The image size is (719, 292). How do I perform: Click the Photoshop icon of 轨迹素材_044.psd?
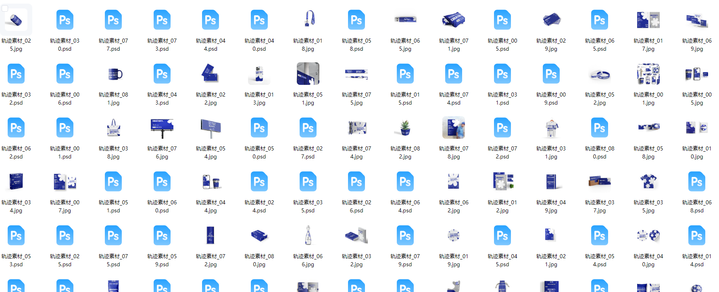pyautogui.click(x=210, y=20)
